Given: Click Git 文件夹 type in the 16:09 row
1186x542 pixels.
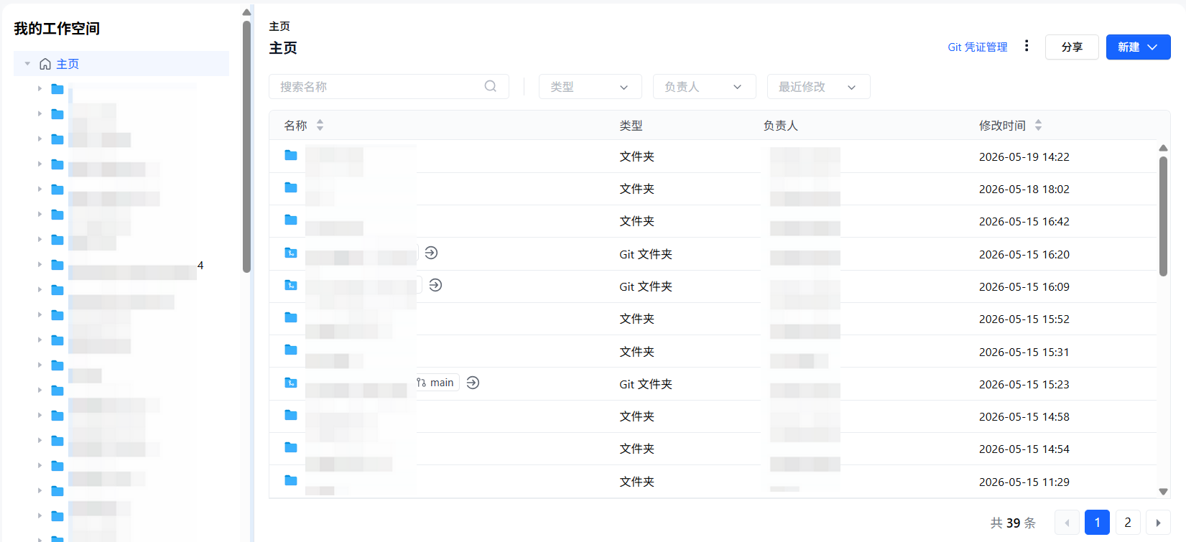Looking at the screenshot, I should pos(646,286).
